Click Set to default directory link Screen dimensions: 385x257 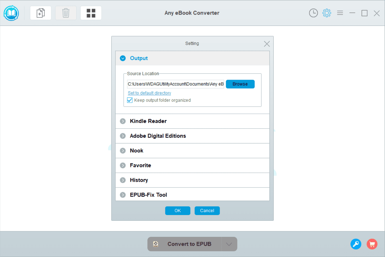tap(149, 93)
